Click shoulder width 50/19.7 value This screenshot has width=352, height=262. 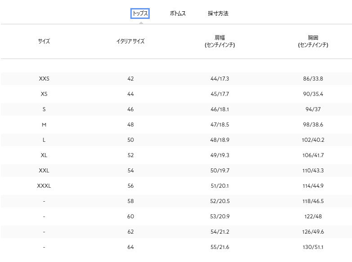pyautogui.click(x=220, y=171)
